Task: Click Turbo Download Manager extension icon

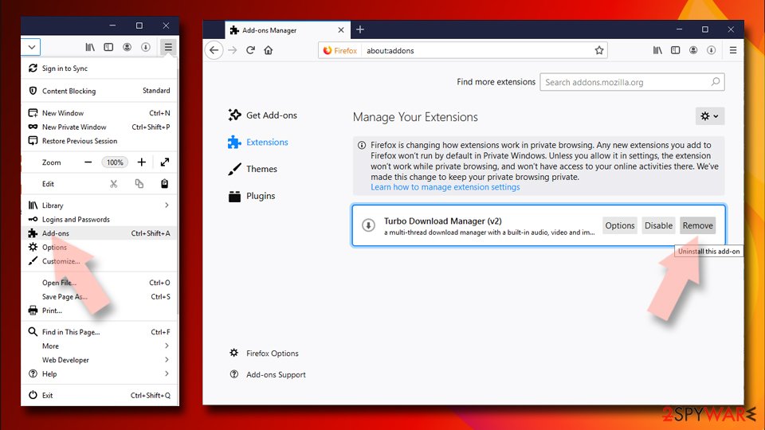Action: coord(368,225)
